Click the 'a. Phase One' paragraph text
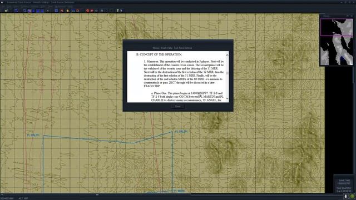 click(x=187, y=97)
